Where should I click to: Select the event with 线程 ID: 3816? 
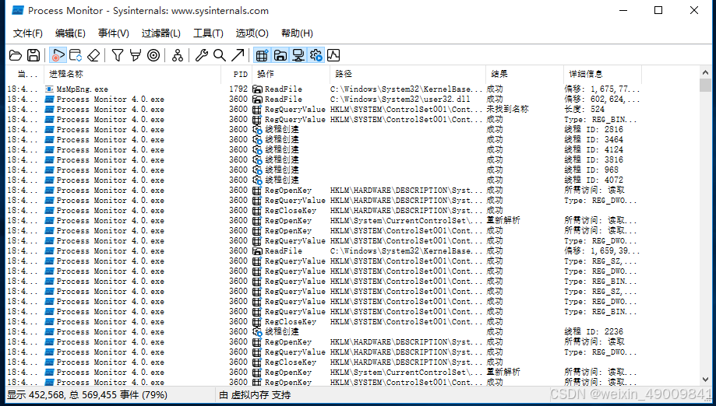click(323, 160)
